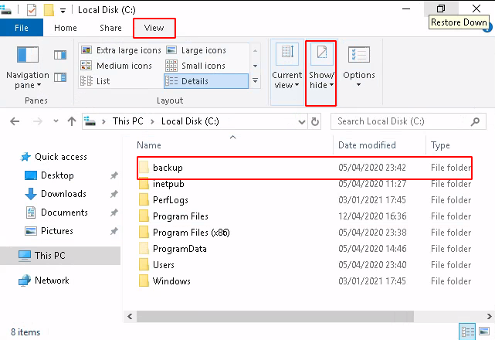This screenshot has width=495, height=340.
Task: Switch to large thumbnails view in status bar
Action: (x=484, y=331)
